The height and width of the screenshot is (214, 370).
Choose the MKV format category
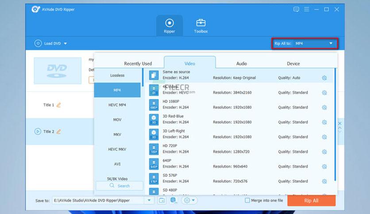(x=117, y=134)
